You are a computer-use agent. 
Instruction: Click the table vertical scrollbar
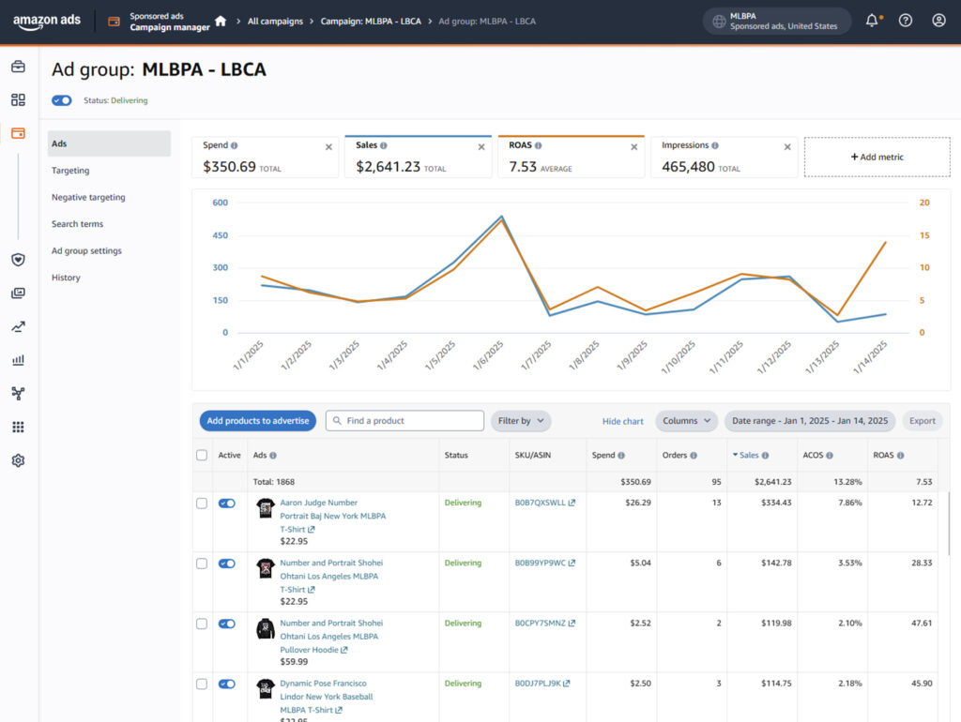click(x=948, y=523)
